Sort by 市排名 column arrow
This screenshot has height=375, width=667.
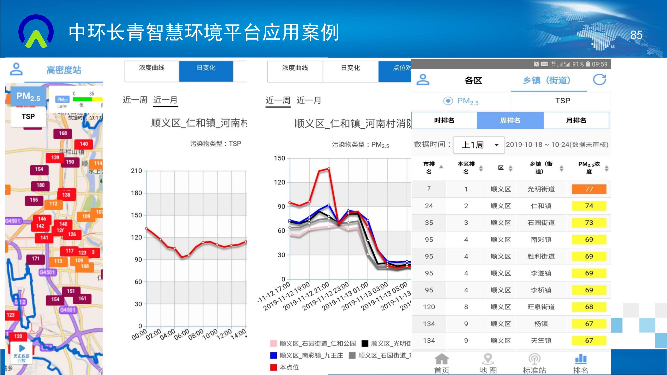tap(441, 167)
